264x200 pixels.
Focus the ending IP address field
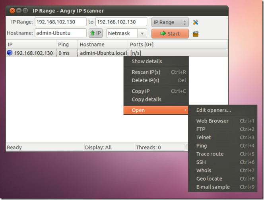point(121,22)
